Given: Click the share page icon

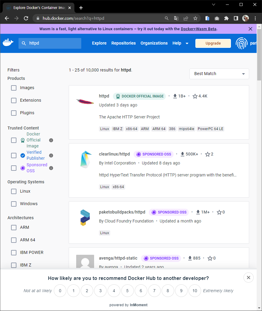Looking at the screenshot, I should [186, 18].
